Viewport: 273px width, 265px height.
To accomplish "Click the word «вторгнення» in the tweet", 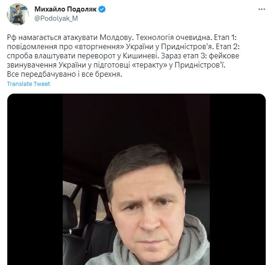I will 99,47.
